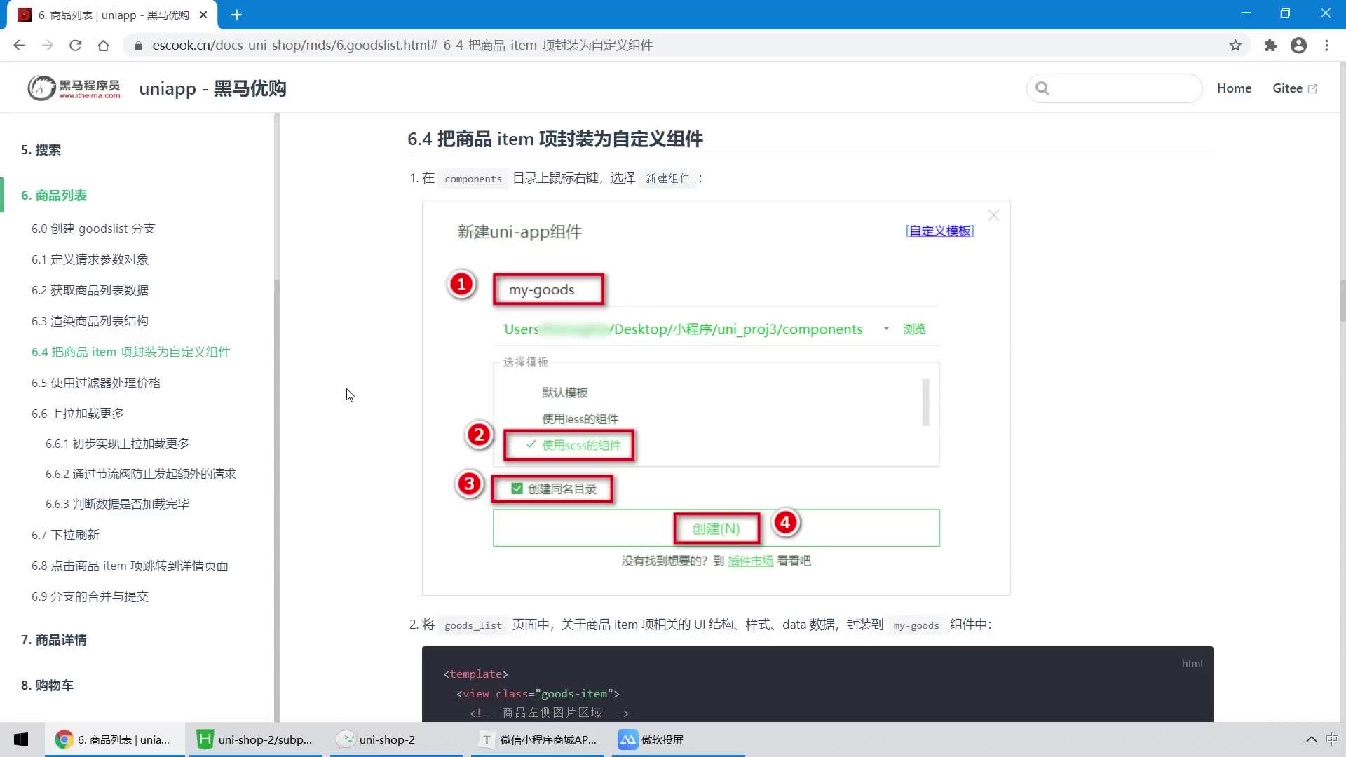Open a new browser tab
1346x757 pixels.
click(x=236, y=15)
